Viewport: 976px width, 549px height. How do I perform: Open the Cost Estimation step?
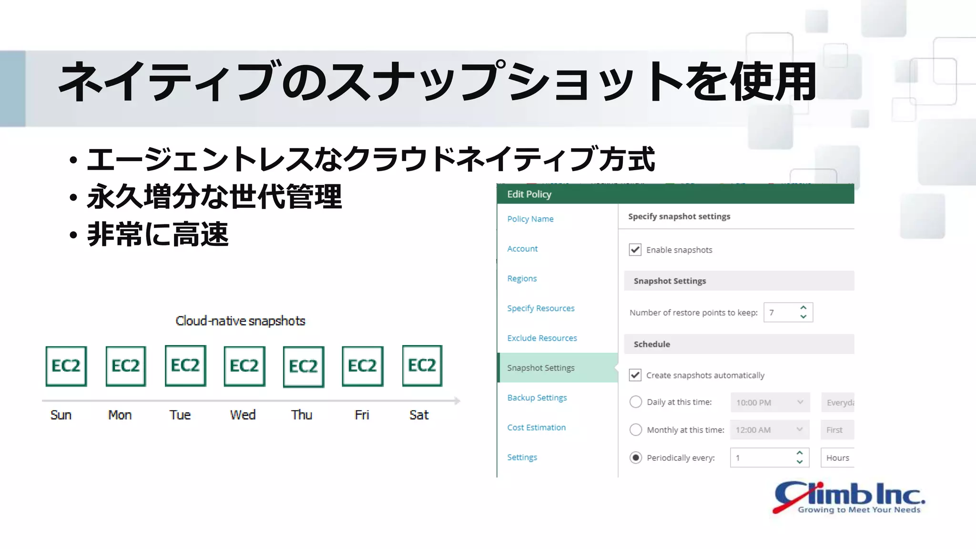point(536,427)
